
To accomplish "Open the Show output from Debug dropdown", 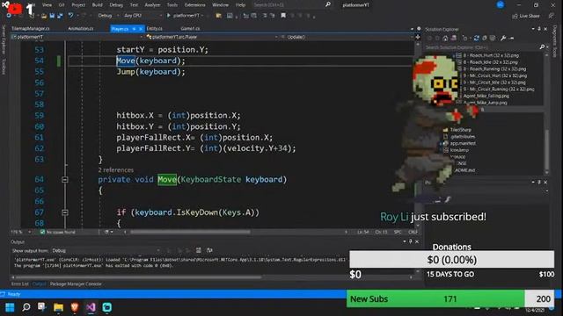I will (x=106, y=250).
